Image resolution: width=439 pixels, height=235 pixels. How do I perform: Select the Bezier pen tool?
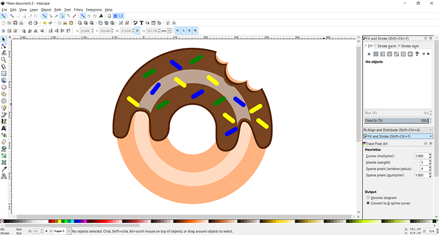[x=4, y=114]
